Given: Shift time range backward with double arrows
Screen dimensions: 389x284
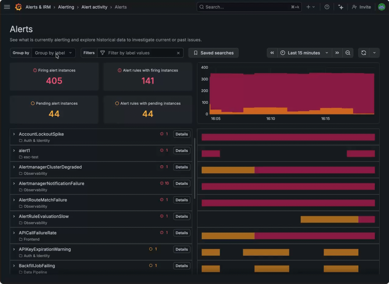Looking at the screenshot, I should click(272, 53).
